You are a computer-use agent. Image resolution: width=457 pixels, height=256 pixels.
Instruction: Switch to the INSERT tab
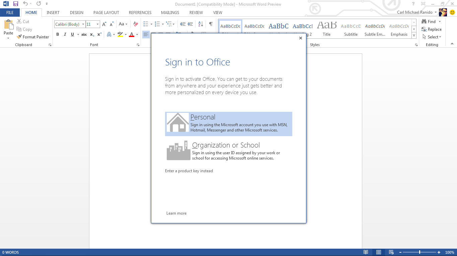point(53,12)
